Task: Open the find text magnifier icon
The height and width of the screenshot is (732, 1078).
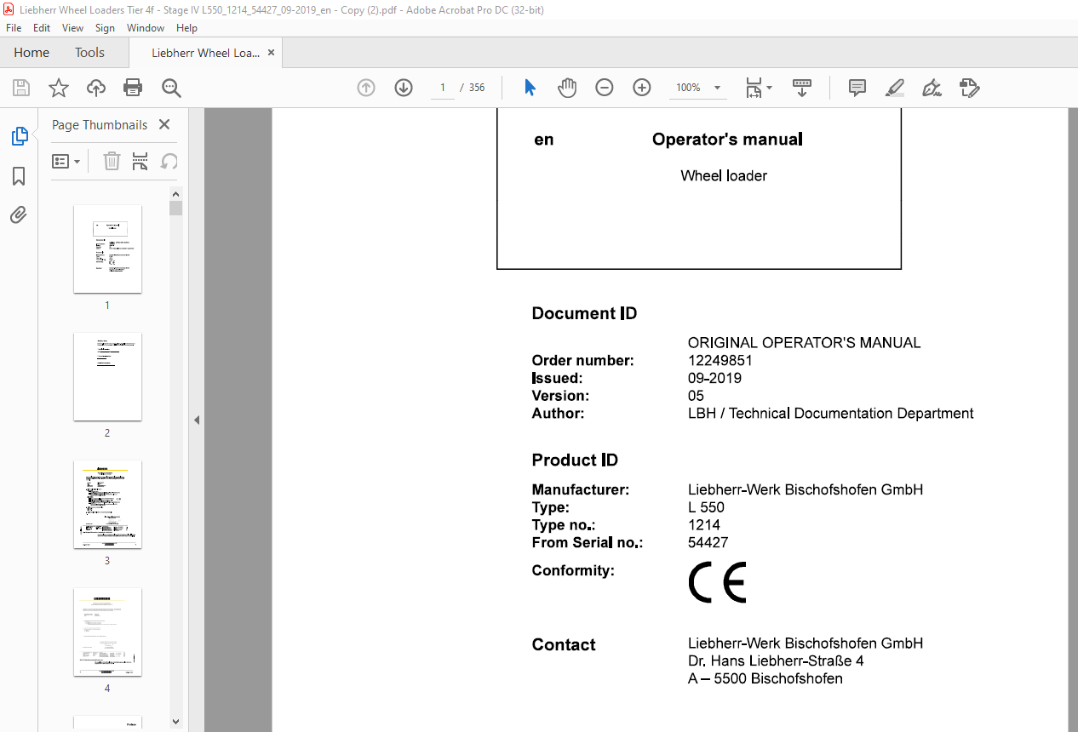Action: (x=171, y=88)
